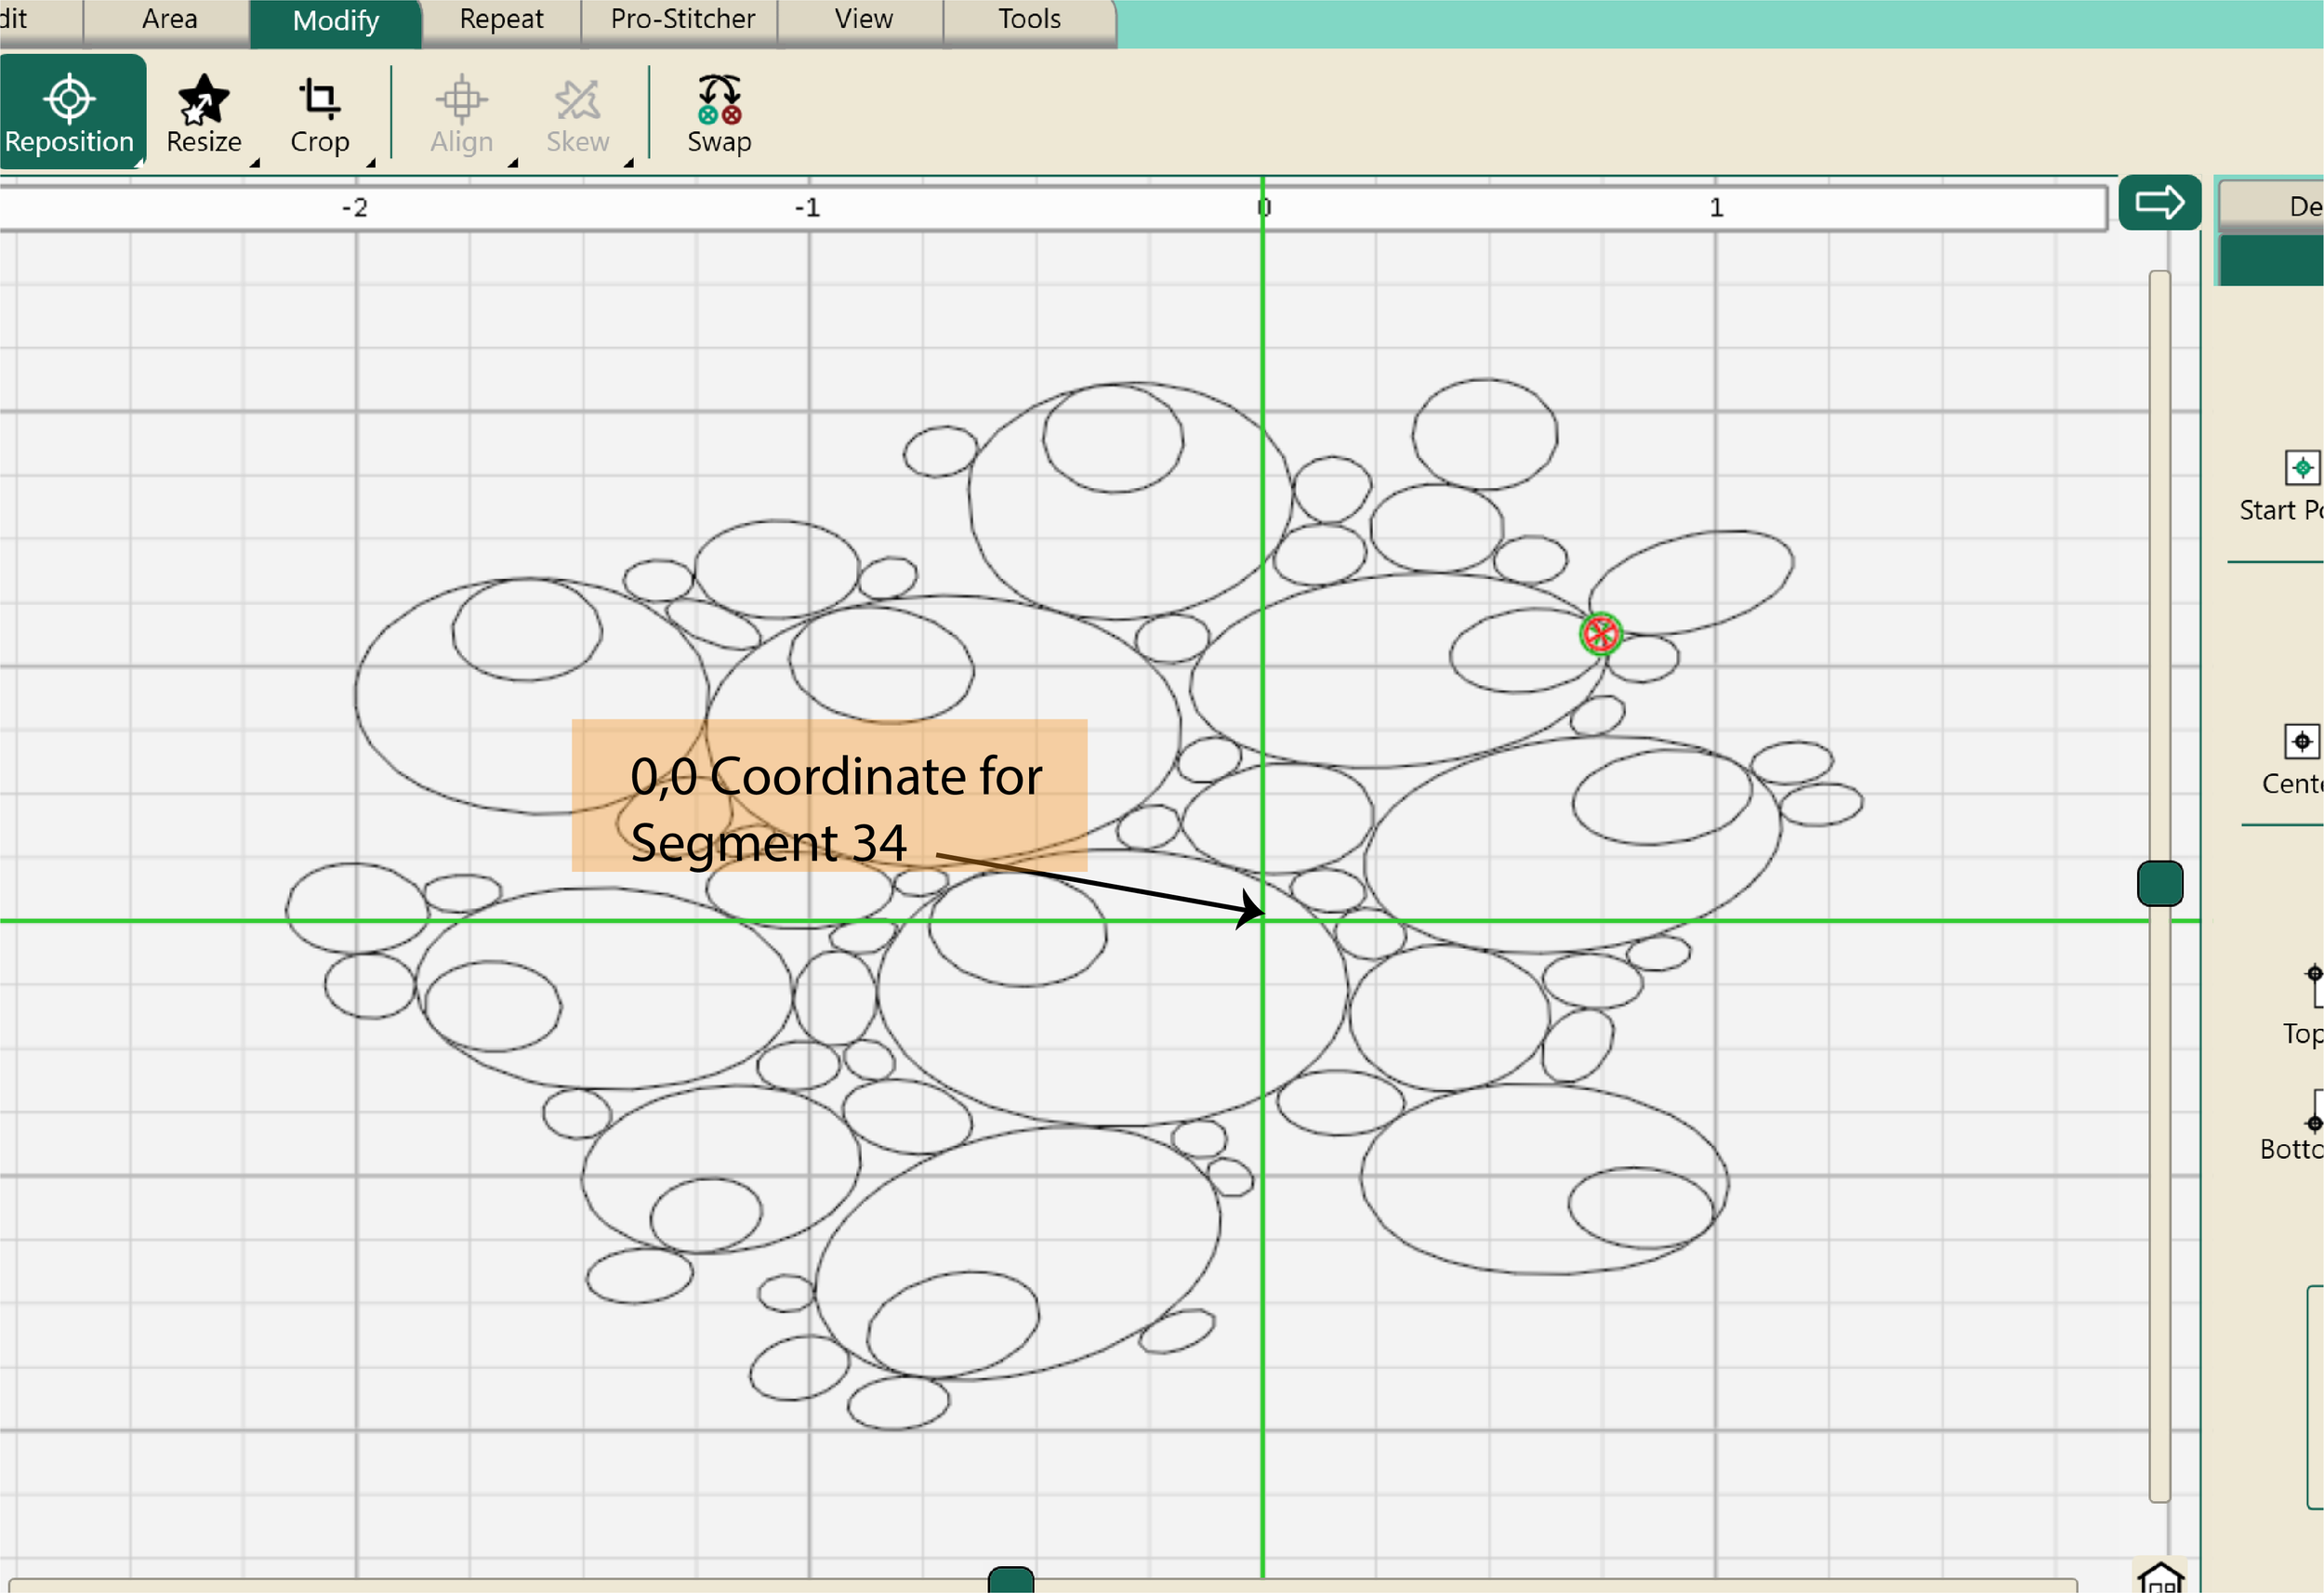Open the Tools tab
Viewport: 2324px width, 1593px height.
tap(1029, 20)
